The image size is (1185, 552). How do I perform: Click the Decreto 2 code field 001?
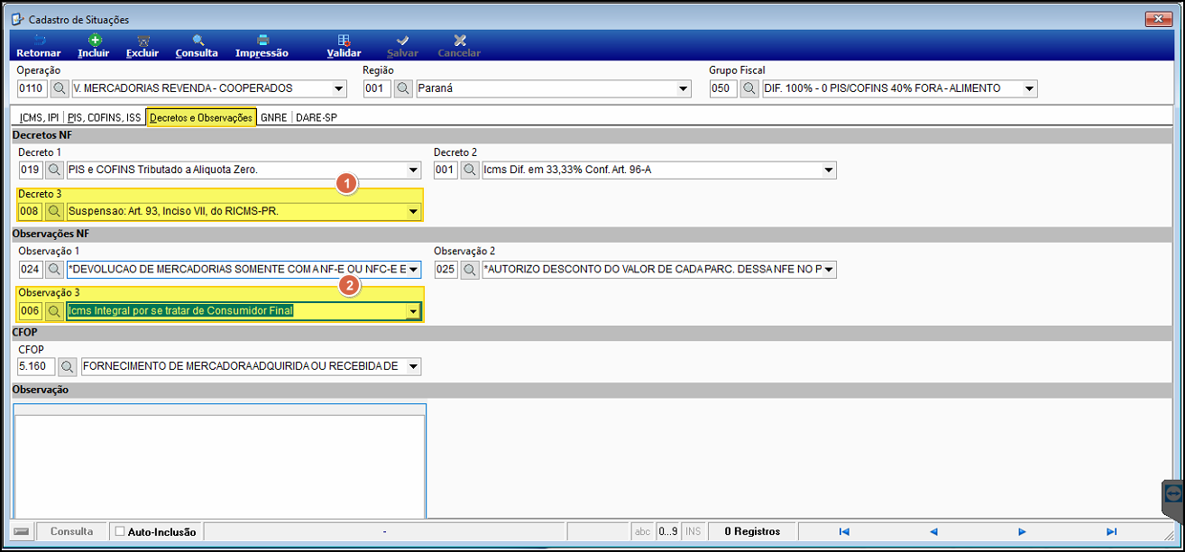(x=446, y=170)
